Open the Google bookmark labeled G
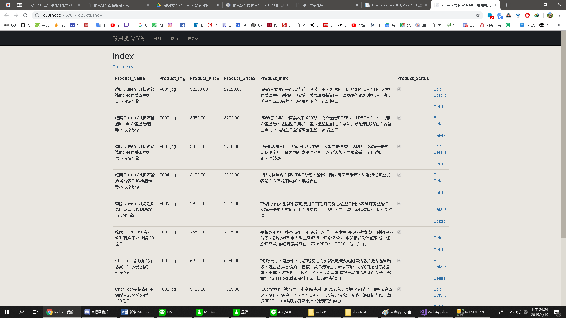Viewport: 566px width, 318px height. click(143, 25)
